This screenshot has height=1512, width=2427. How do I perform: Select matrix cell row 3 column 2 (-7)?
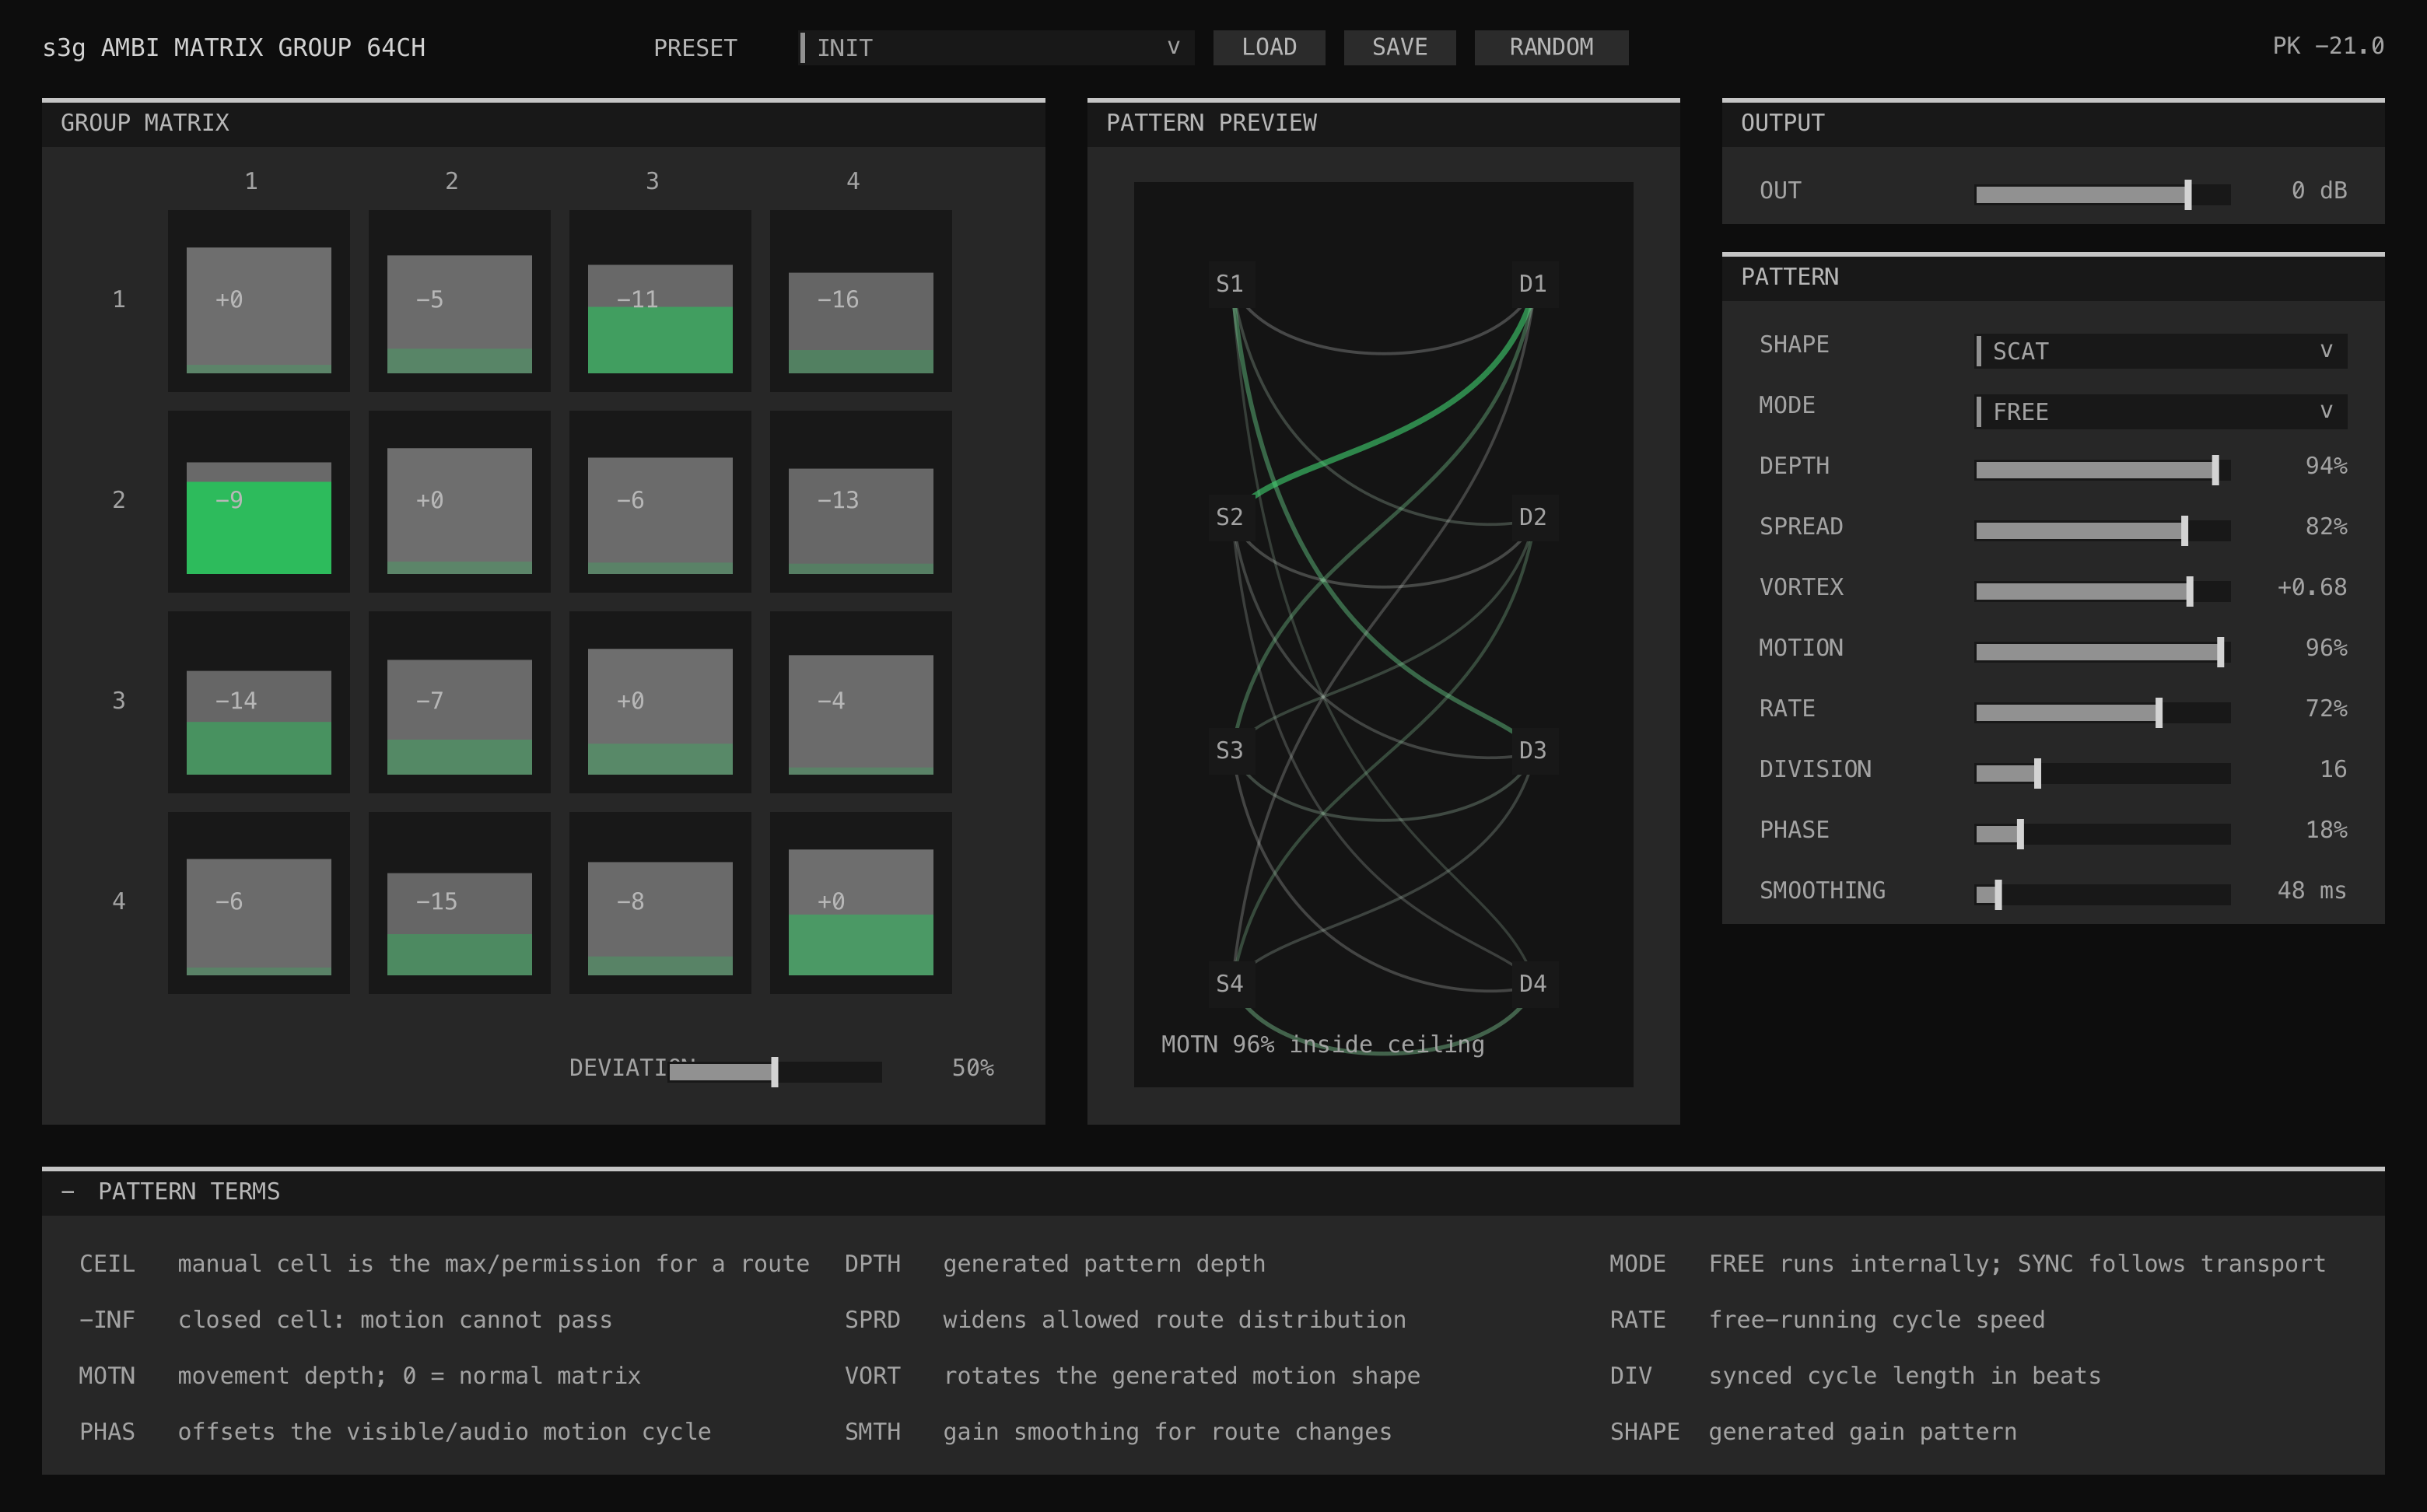coord(459,702)
